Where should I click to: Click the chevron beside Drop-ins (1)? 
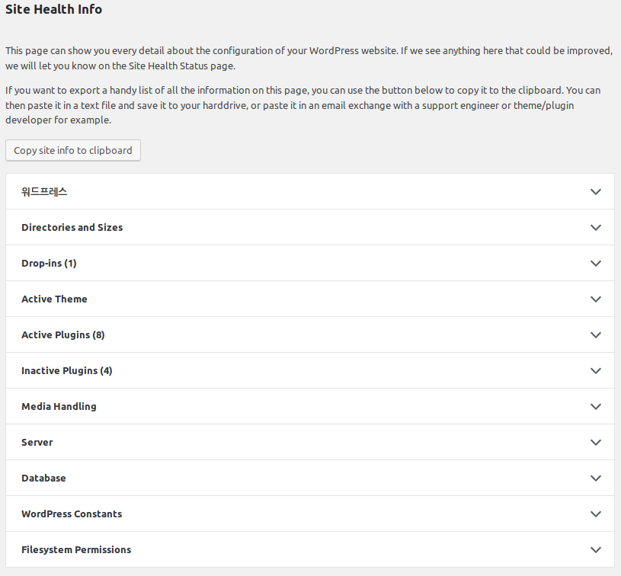click(596, 263)
